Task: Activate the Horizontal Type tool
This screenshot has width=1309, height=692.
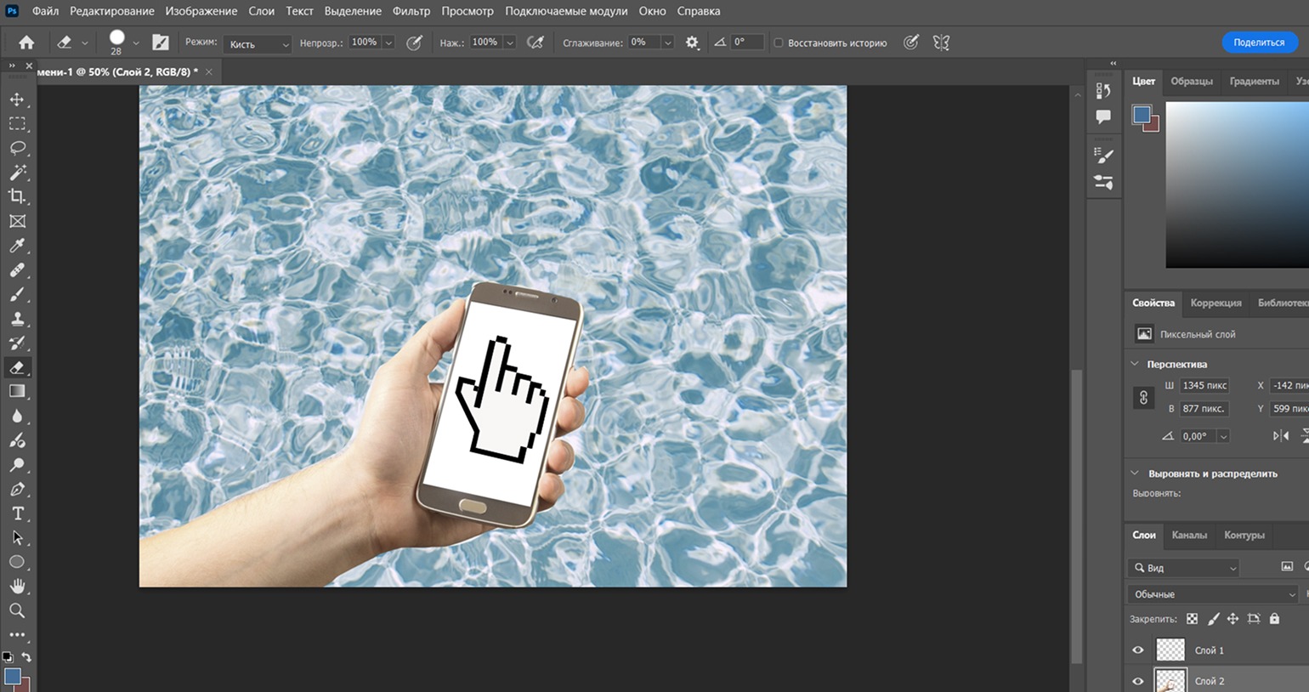Action: pos(17,513)
